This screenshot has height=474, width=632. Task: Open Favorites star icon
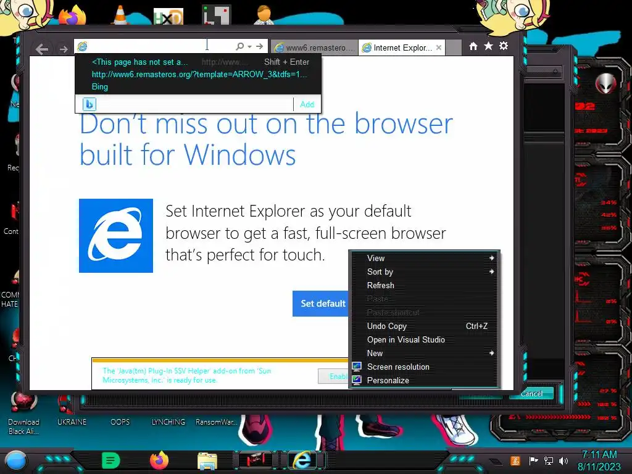489,46
